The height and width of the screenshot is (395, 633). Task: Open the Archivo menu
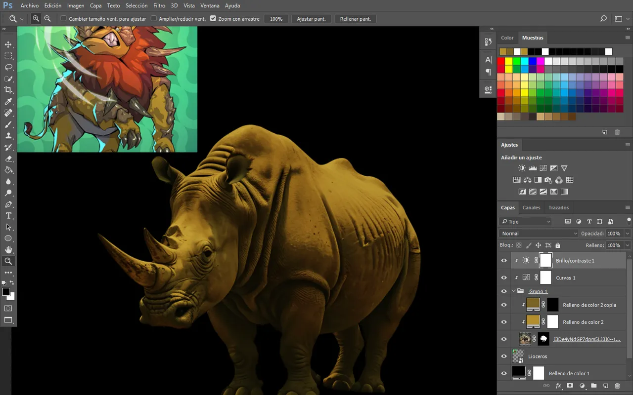(30, 5)
